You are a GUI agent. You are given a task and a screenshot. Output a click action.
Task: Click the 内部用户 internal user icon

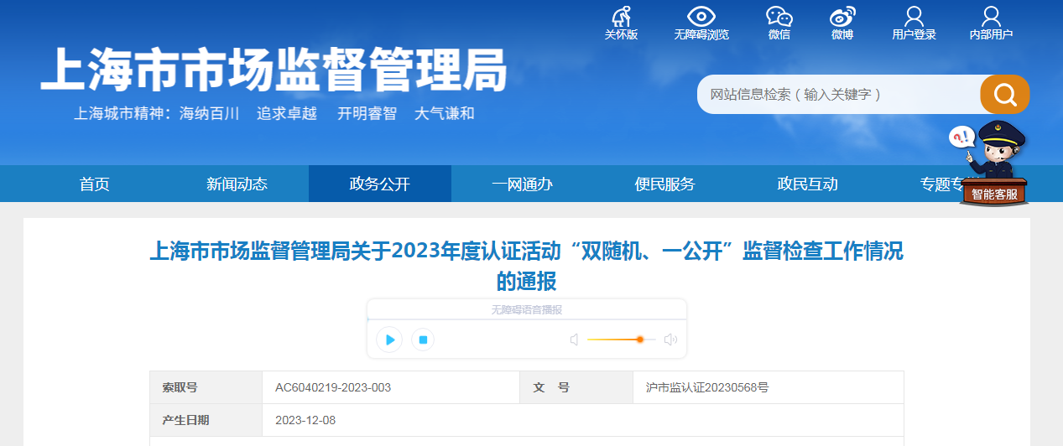(991, 16)
